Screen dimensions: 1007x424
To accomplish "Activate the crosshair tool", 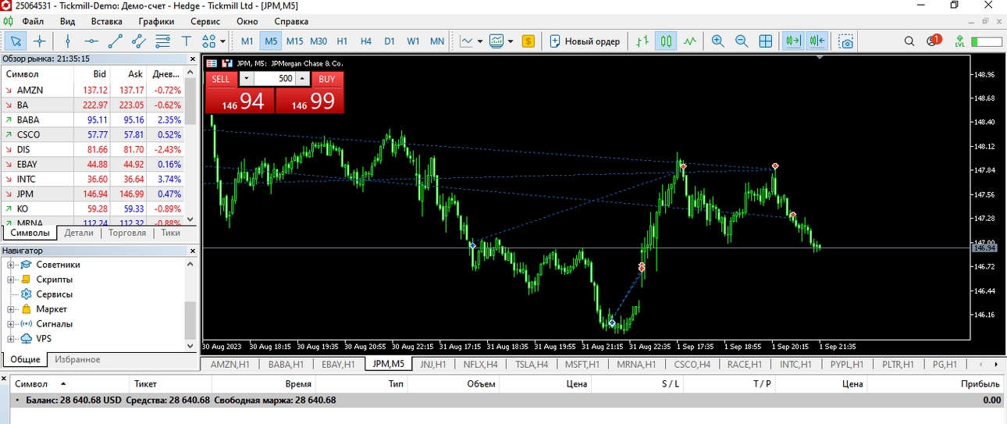I will point(39,41).
